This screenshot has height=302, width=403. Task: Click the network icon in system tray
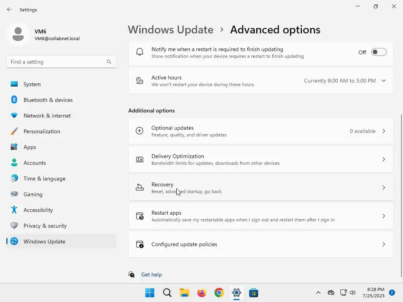point(343,293)
